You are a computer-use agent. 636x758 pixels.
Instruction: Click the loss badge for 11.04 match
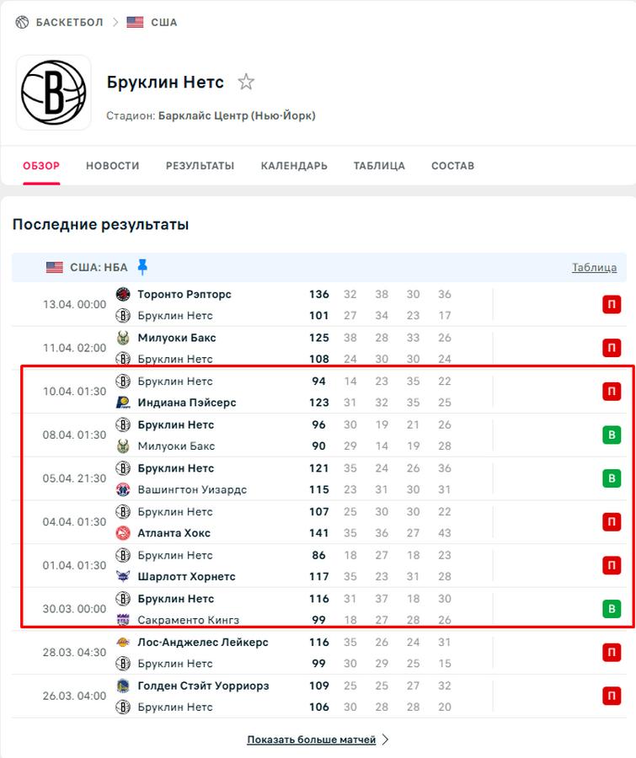pyautogui.click(x=612, y=348)
